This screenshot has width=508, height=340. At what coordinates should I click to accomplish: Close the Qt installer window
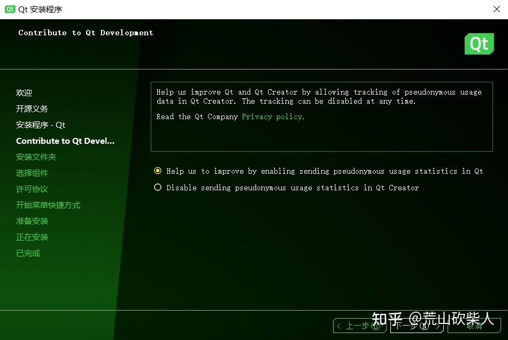(497, 9)
